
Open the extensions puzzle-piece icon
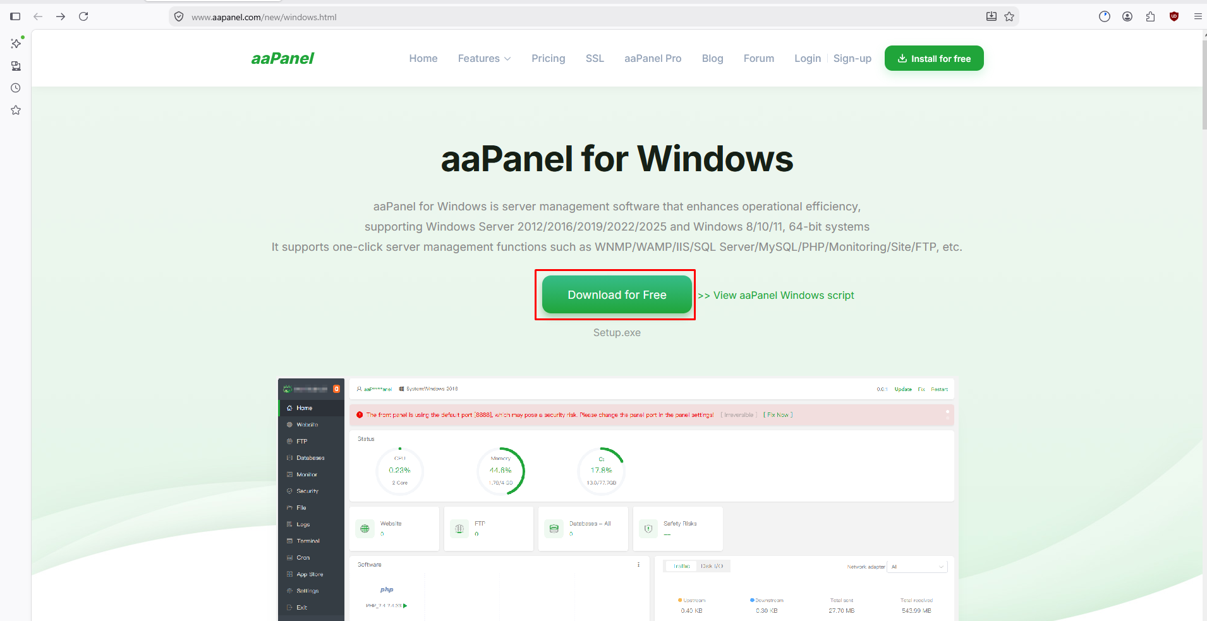[x=1150, y=16]
